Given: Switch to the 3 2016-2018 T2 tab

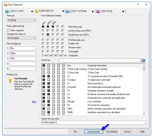Looking at the screenshot, I should click(x=46, y=11).
